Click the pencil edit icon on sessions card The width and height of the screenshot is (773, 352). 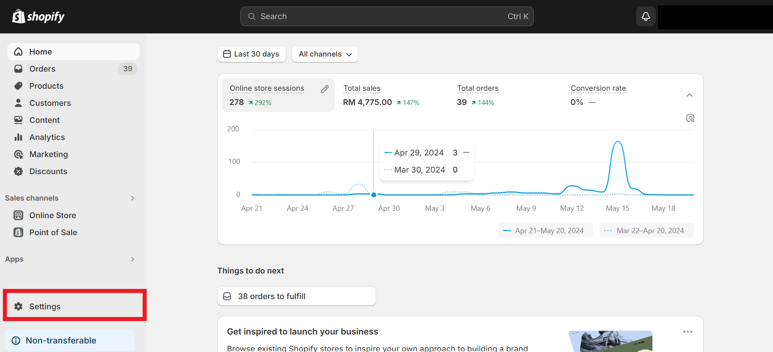point(324,89)
